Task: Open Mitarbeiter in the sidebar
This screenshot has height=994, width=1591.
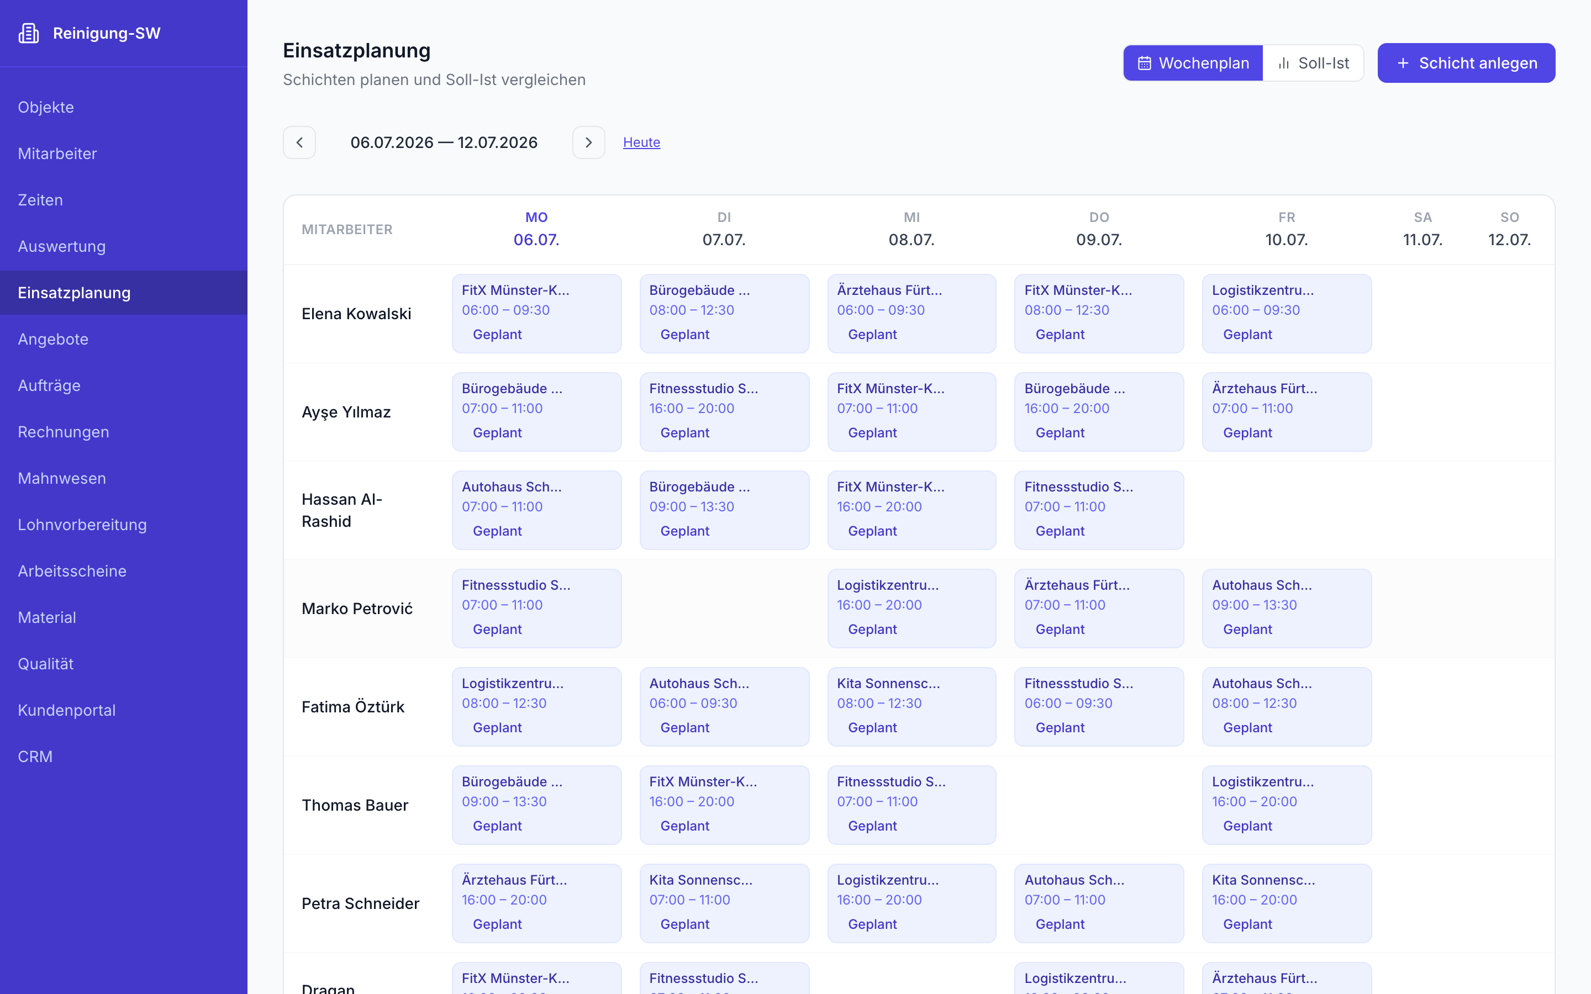Action: click(x=124, y=153)
